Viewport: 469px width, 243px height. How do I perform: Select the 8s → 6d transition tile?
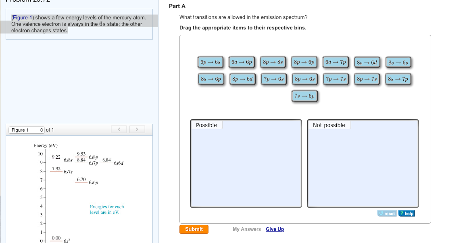[x=367, y=63]
